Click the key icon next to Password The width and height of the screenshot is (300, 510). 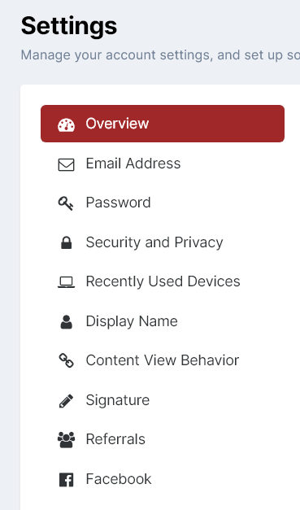[66, 203]
